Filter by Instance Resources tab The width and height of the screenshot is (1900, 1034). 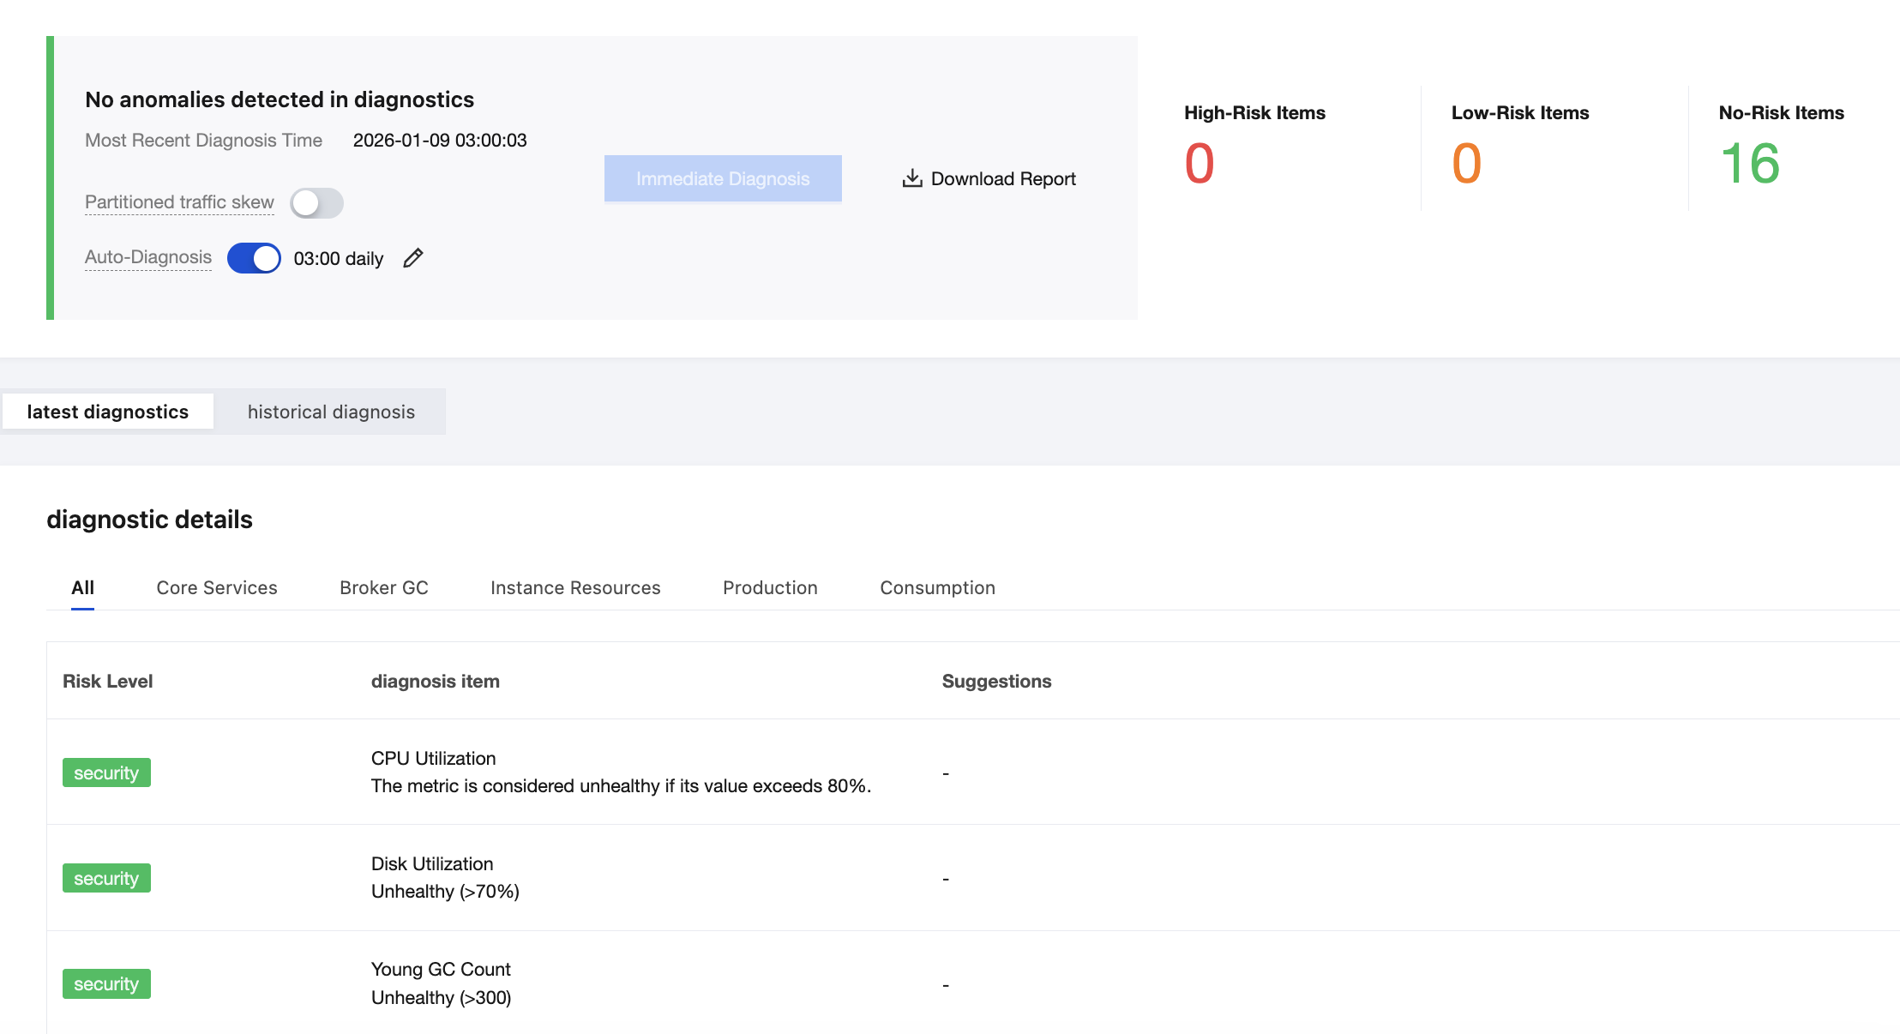pyautogui.click(x=575, y=587)
